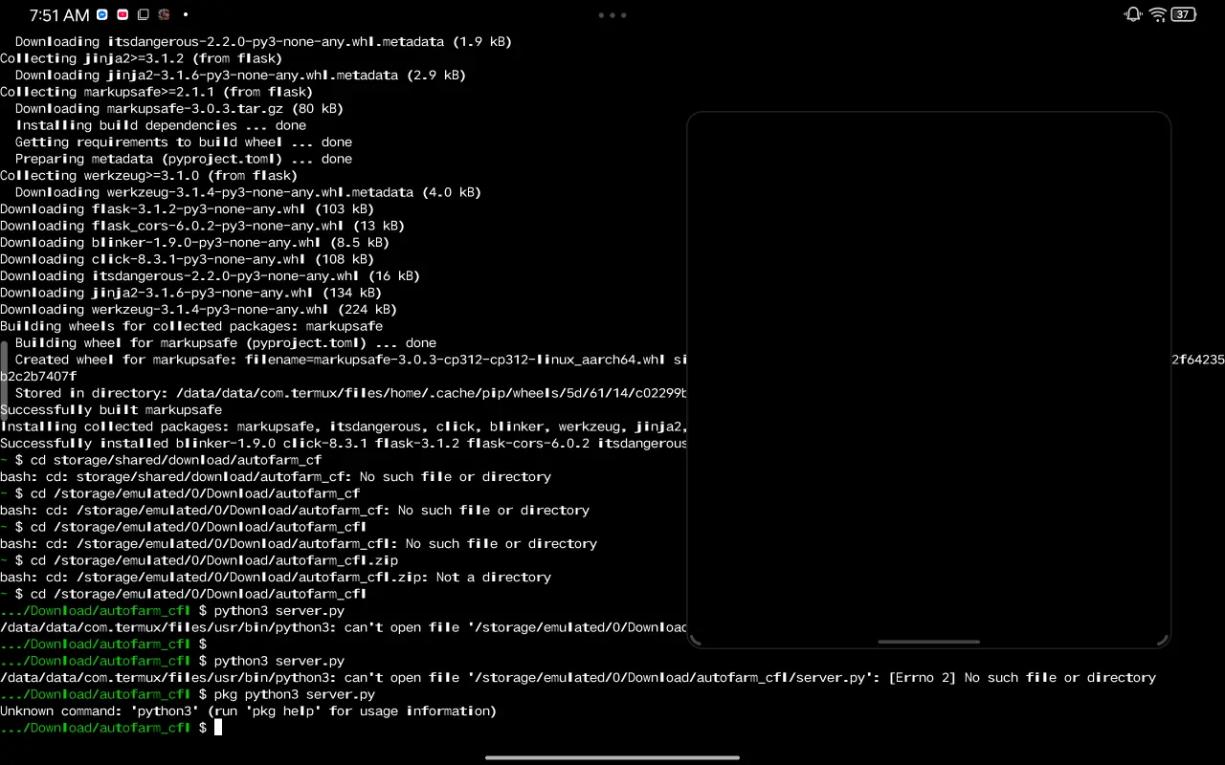Tap the terminal cursor at the last prompt

click(218, 728)
